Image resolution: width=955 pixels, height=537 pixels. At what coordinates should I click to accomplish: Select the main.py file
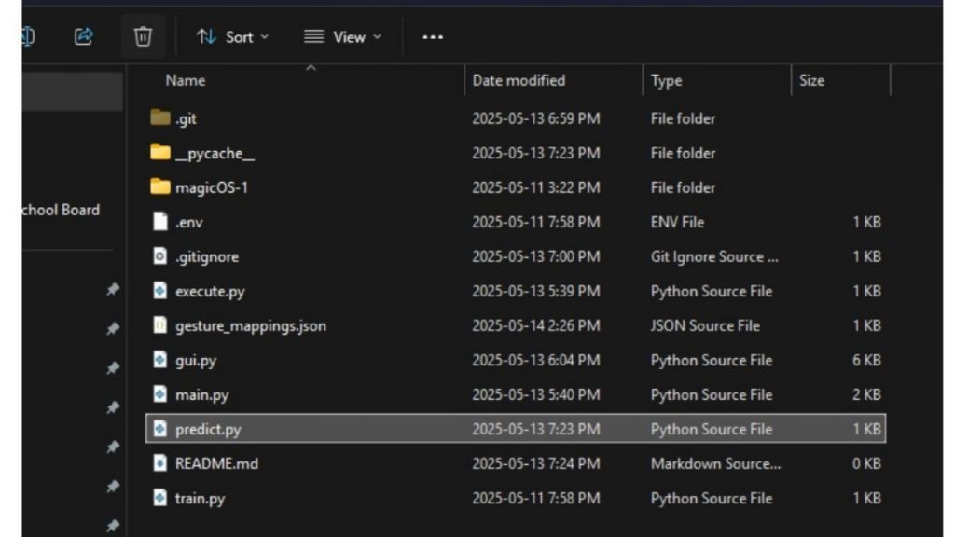click(x=201, y=394)
